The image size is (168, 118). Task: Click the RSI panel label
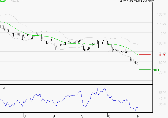3,88
